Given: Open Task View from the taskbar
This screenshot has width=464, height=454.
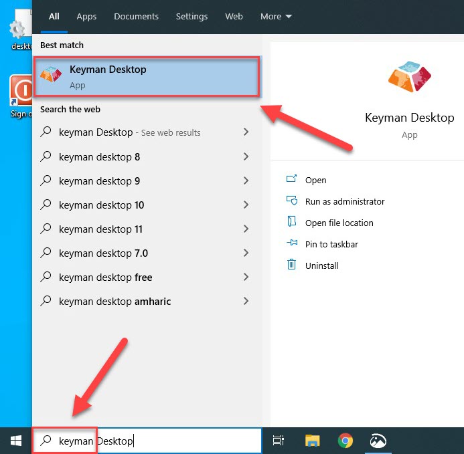Looking at the screenshot, I should pos(279,441).
